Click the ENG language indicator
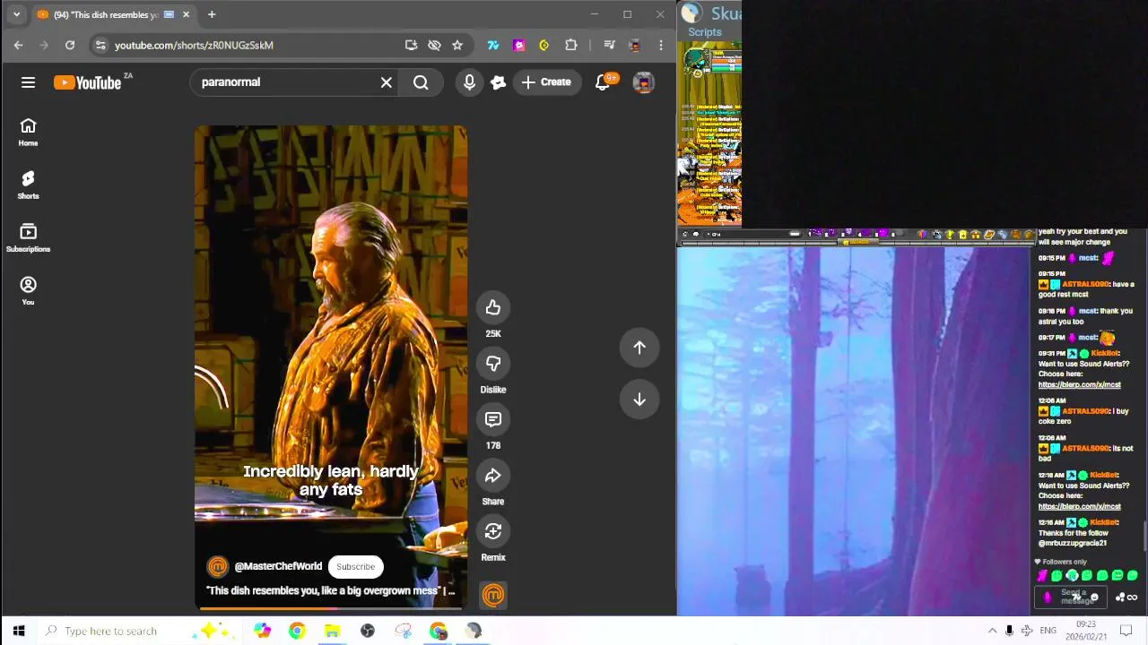Screen dimensions: 1148x645 coord(1048,631)
